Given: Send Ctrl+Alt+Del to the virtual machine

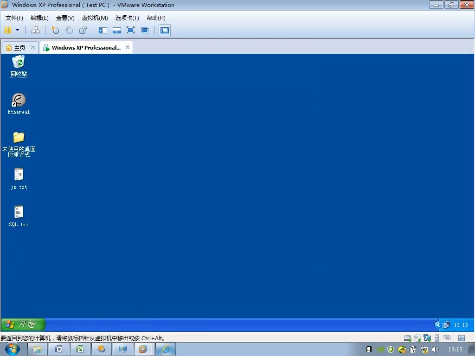Looking at the screenshot, I should pyautogui.click(x=35, y=30).
